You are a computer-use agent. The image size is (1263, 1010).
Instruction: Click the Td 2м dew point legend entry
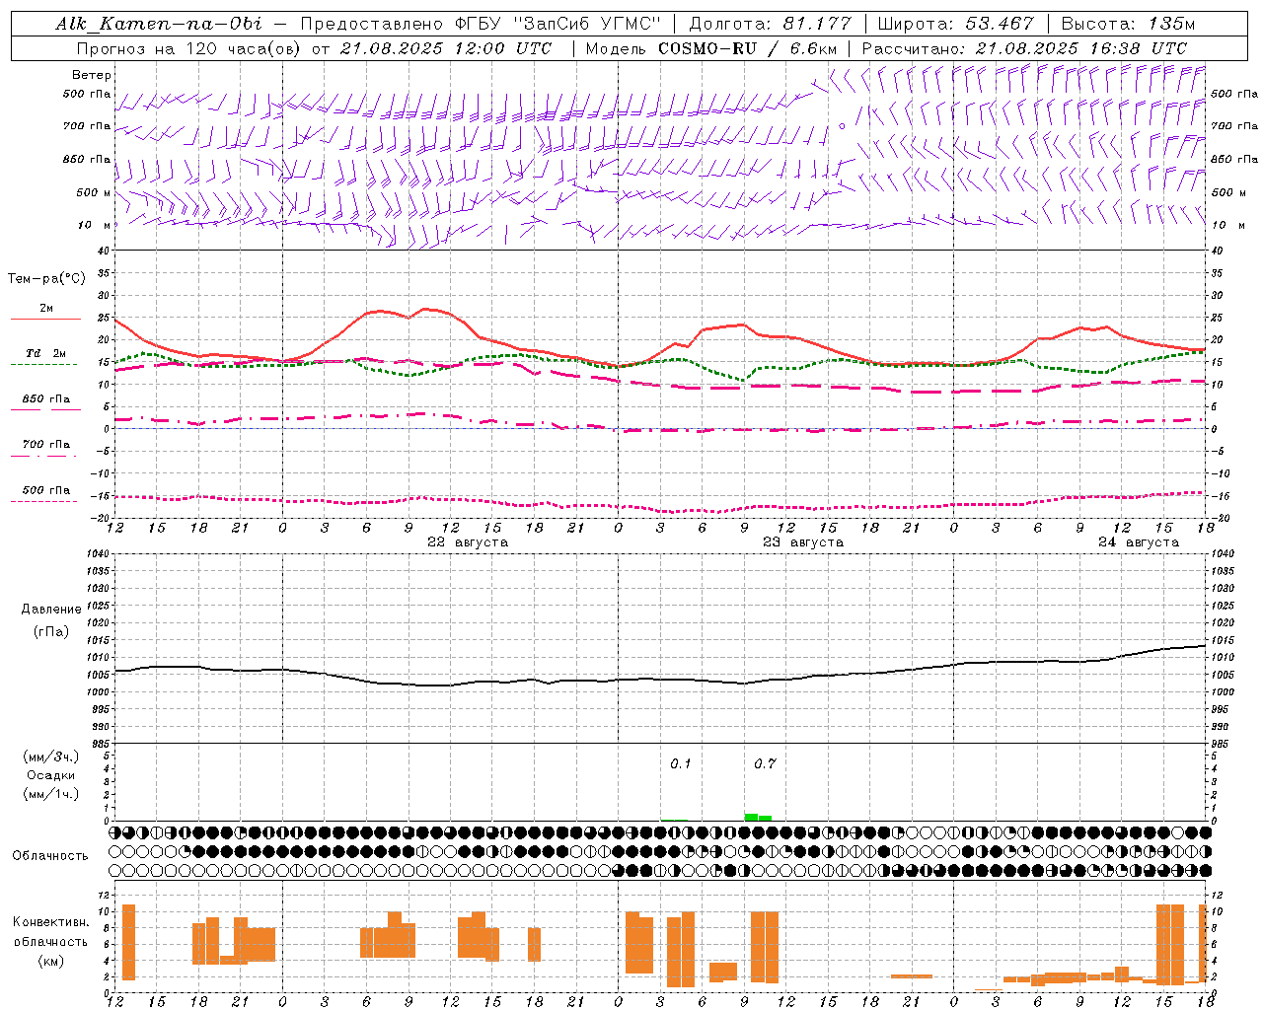point(45,353)
